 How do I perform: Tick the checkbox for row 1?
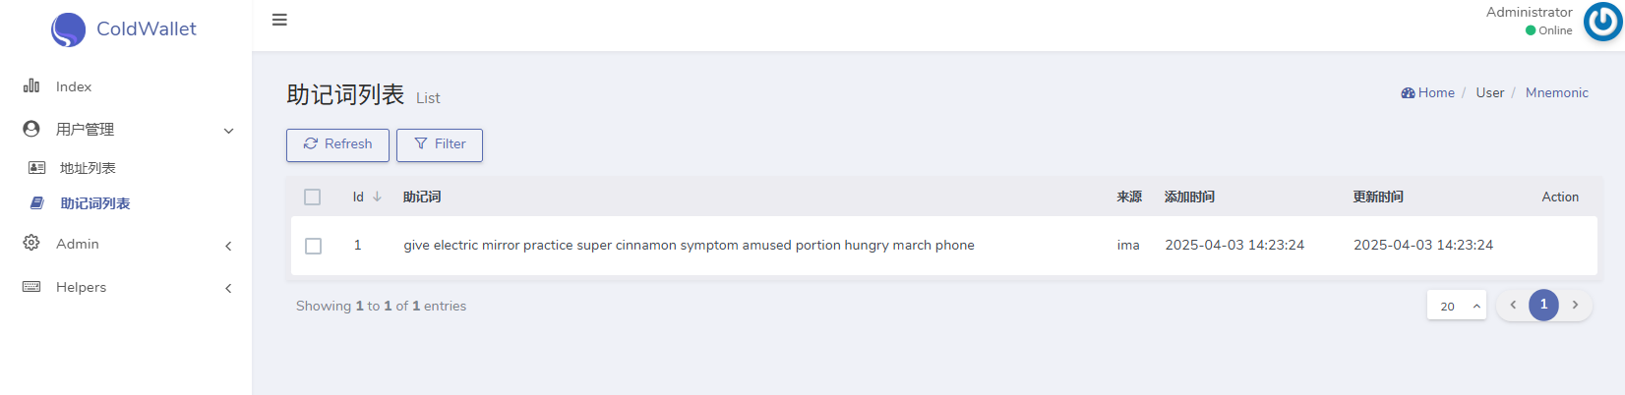[313, 246]
